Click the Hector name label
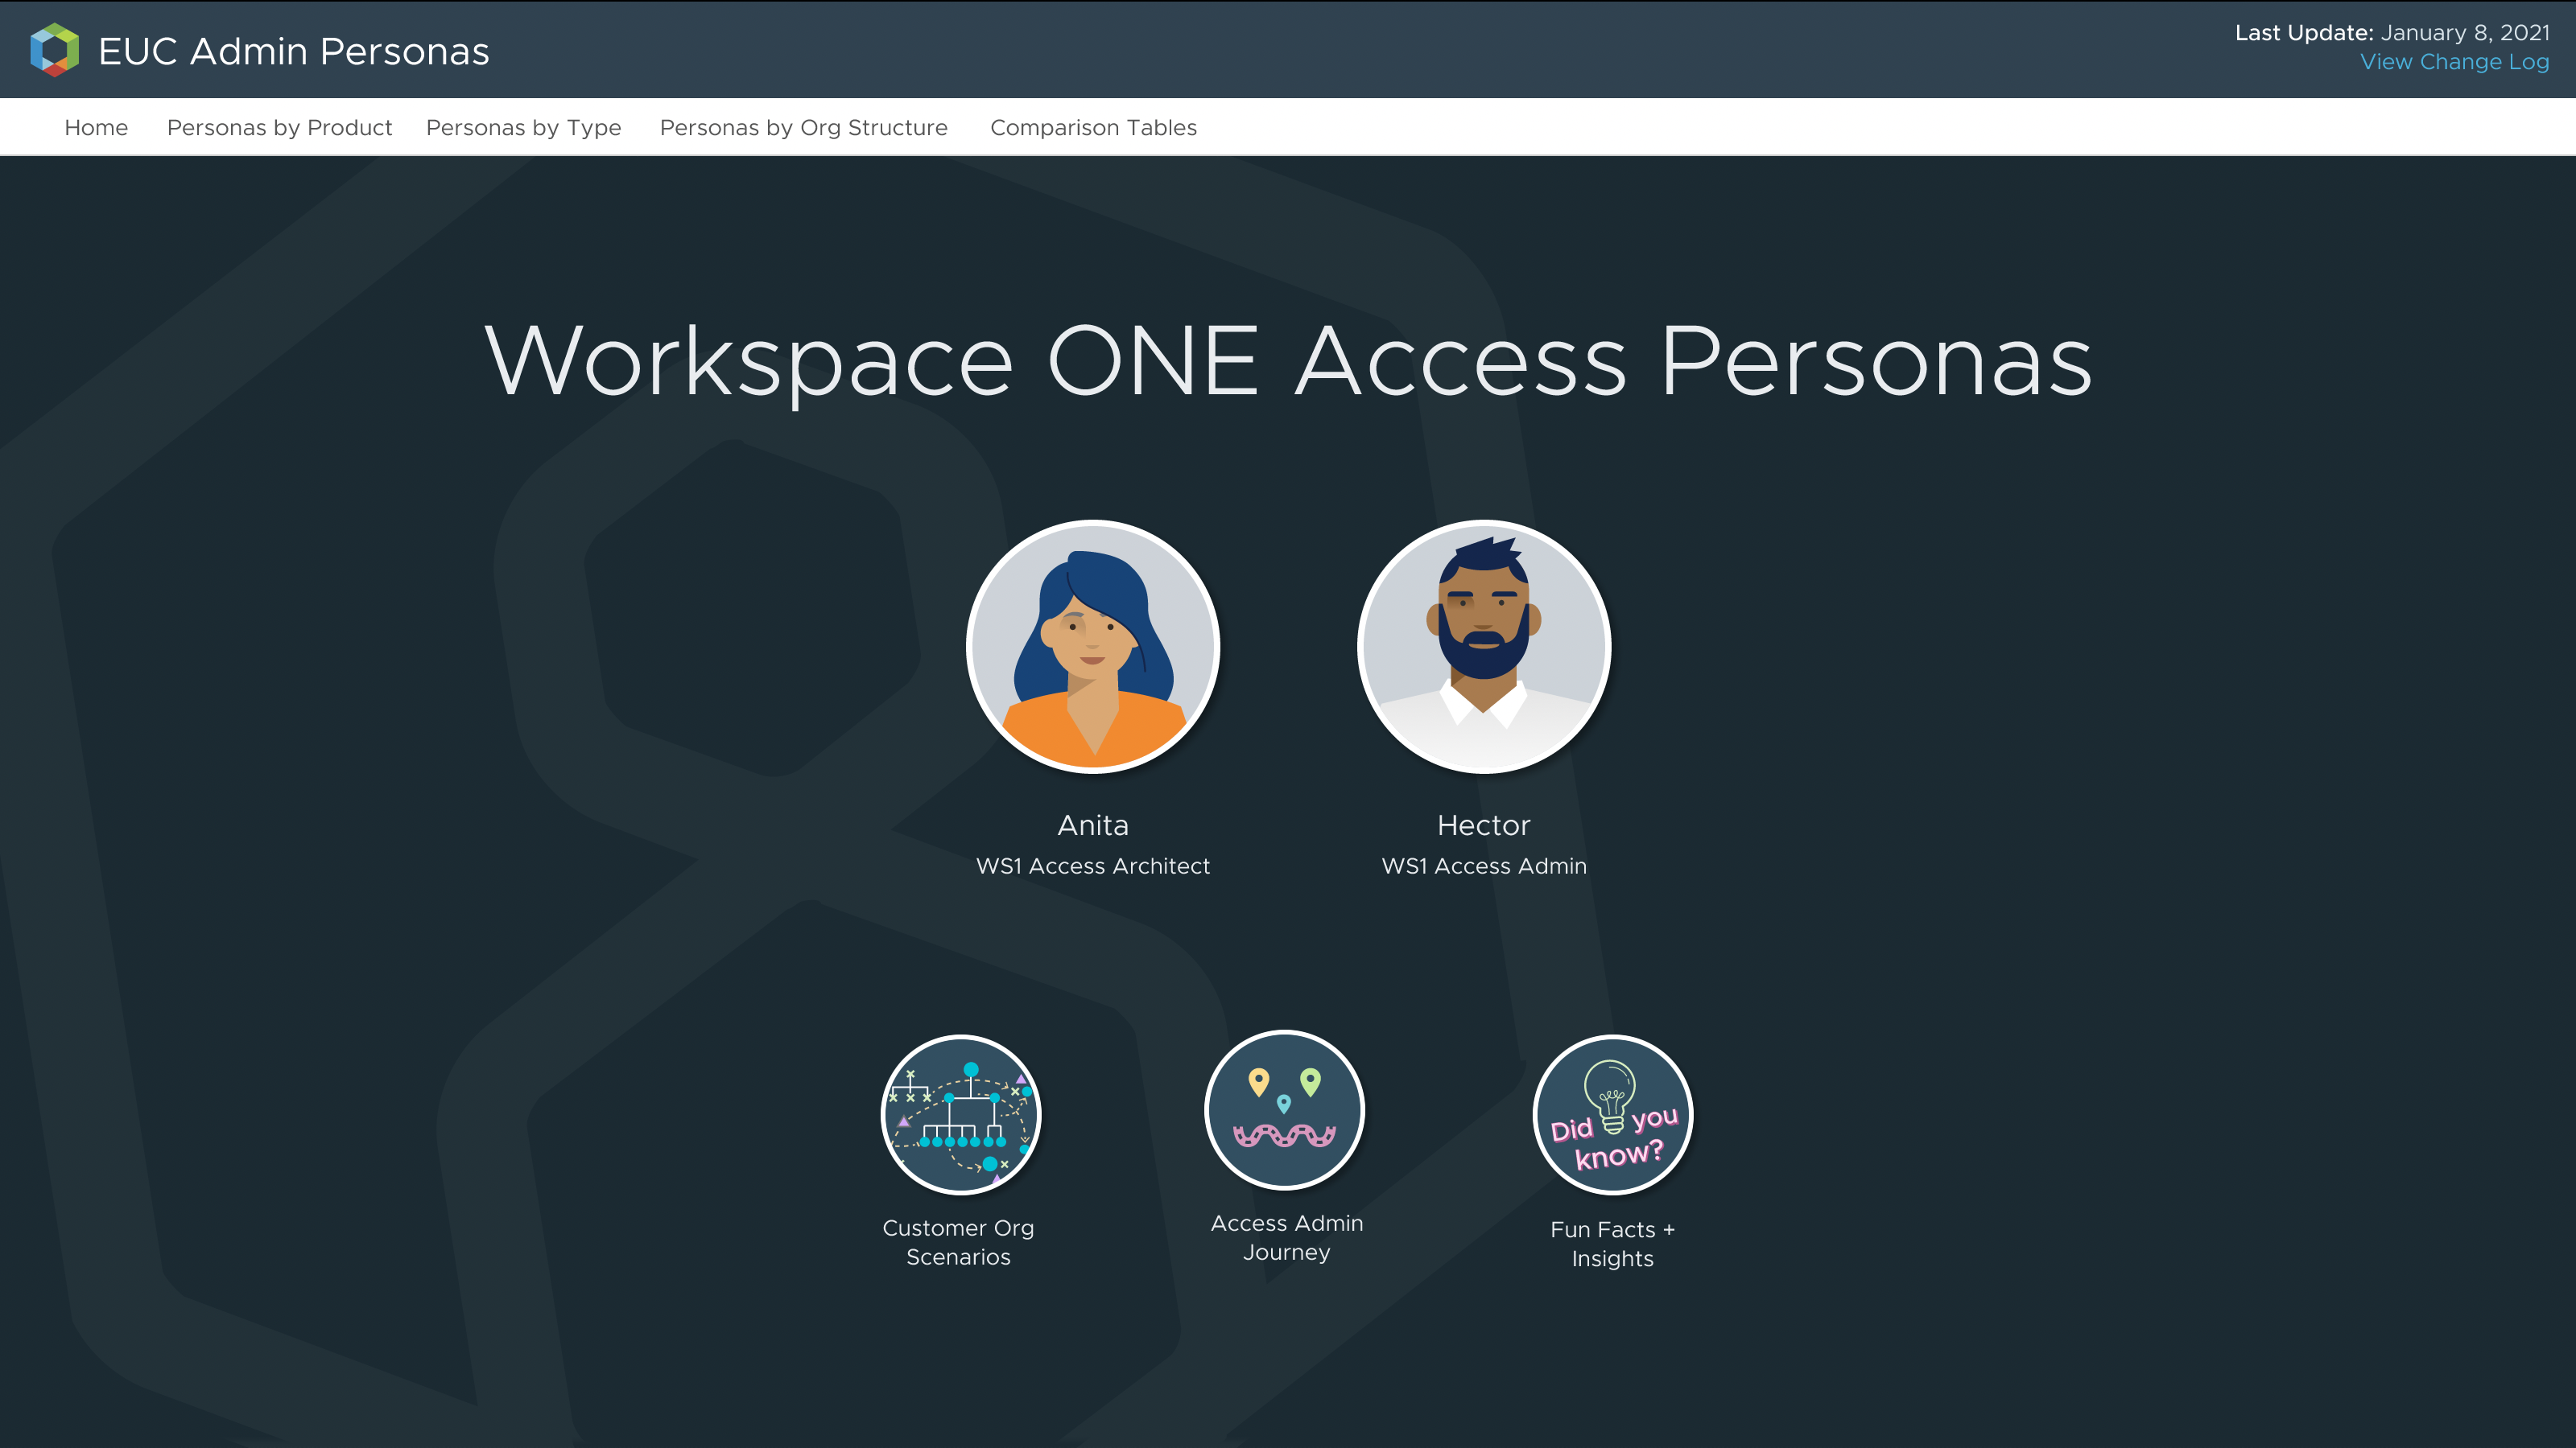Image resolution: width=2576 pixels, height=1448 pixels. click(x=1483, y=825)
